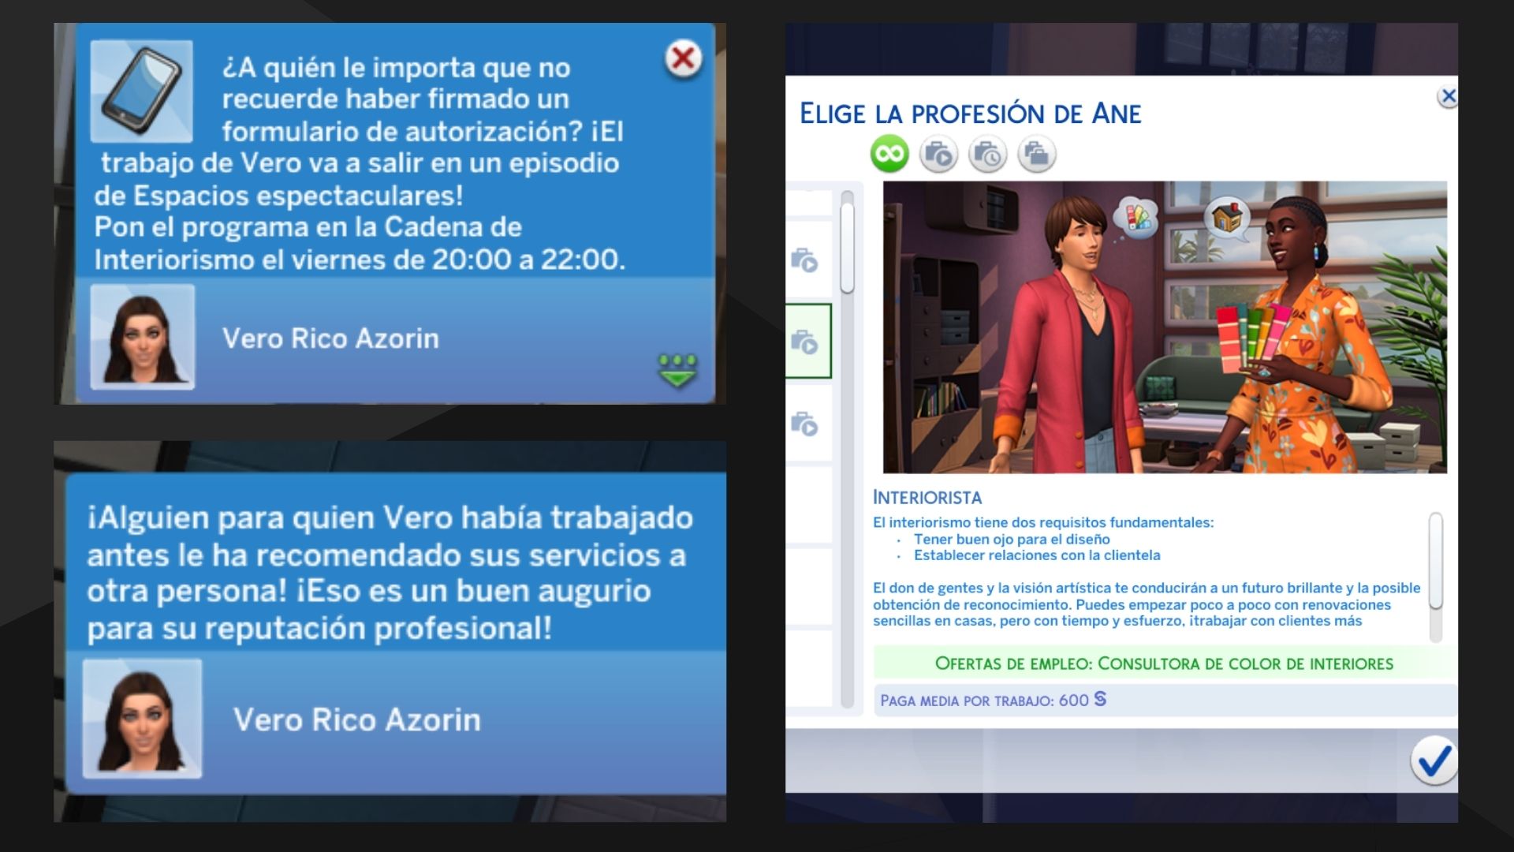
Task: Expand notification with green dots arrow
Action: [677, 370]
